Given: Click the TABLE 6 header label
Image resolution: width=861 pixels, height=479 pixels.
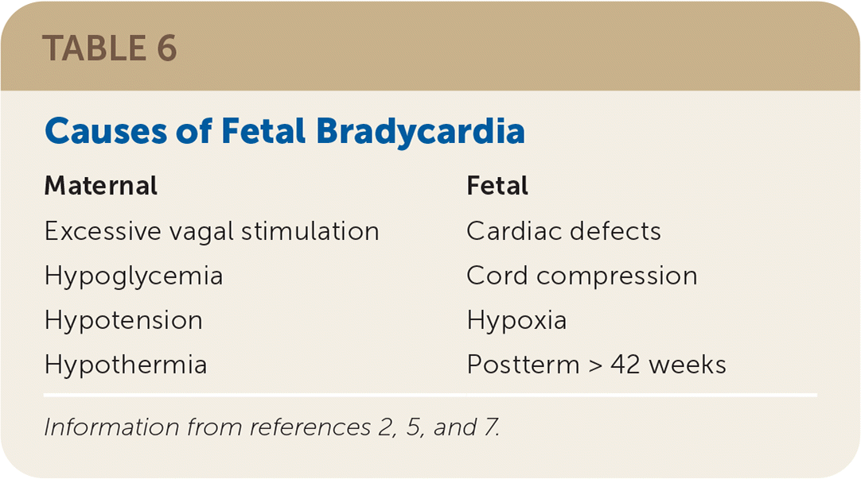Looking at the screenshot, I should [x=109, y=49].
